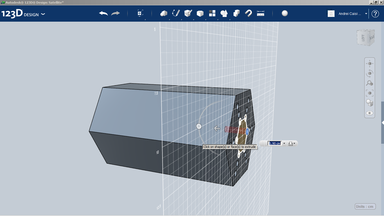Open the Sketch tools menu
The image size is (384, 216).
click(176, 13)
